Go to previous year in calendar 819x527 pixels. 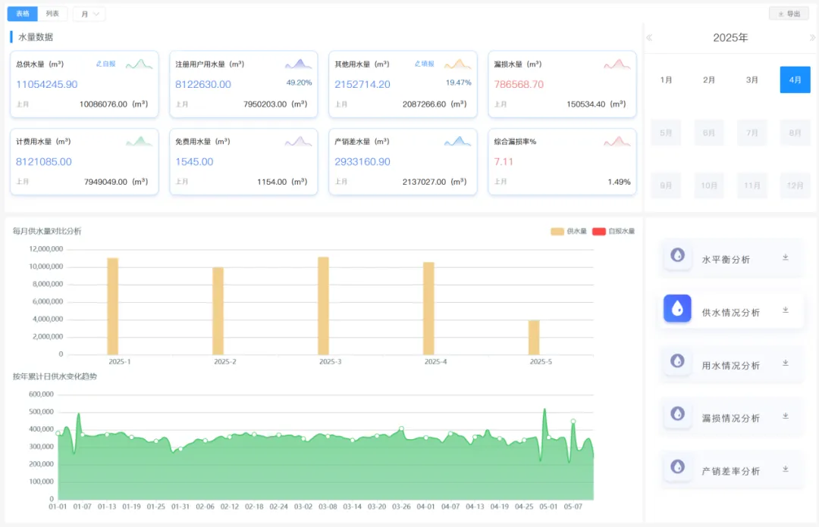pos(649,38)
